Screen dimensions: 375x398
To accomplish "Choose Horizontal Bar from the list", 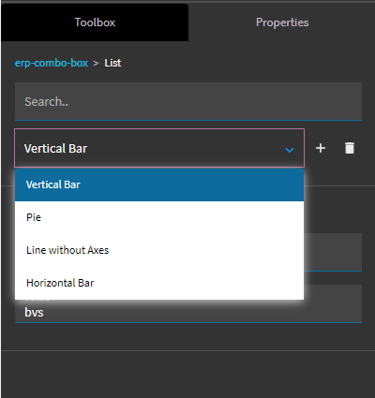I will [159, 283].
